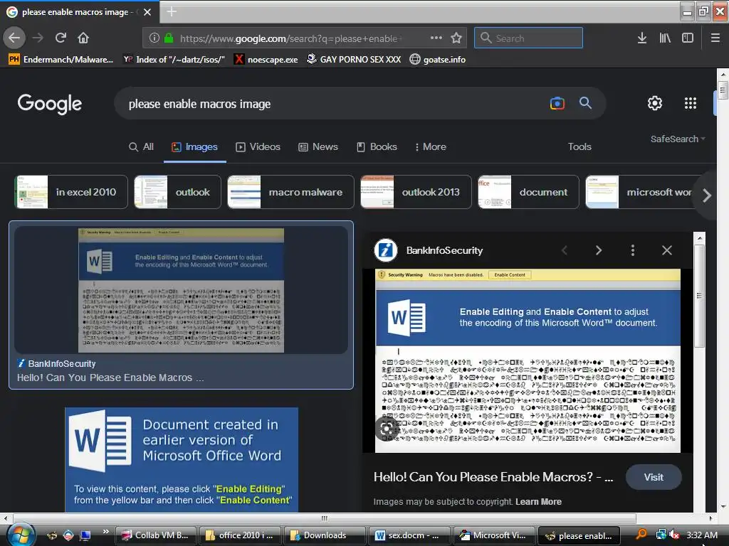Viewport: 729px width, 546px height.
Task: Open the Downloads arrow icon in the toolbar
Action: coord(642,38)
